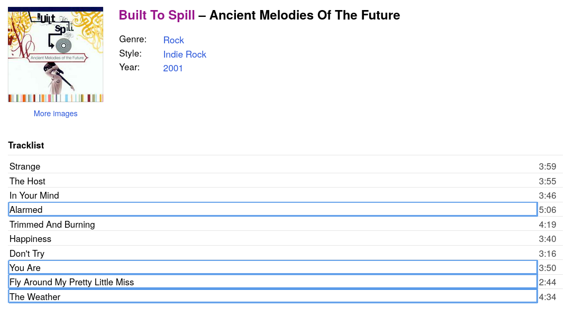Screen dimensions: 565x317
Task: Click the Tracklist heading
Action: click(x=26, y=145)
